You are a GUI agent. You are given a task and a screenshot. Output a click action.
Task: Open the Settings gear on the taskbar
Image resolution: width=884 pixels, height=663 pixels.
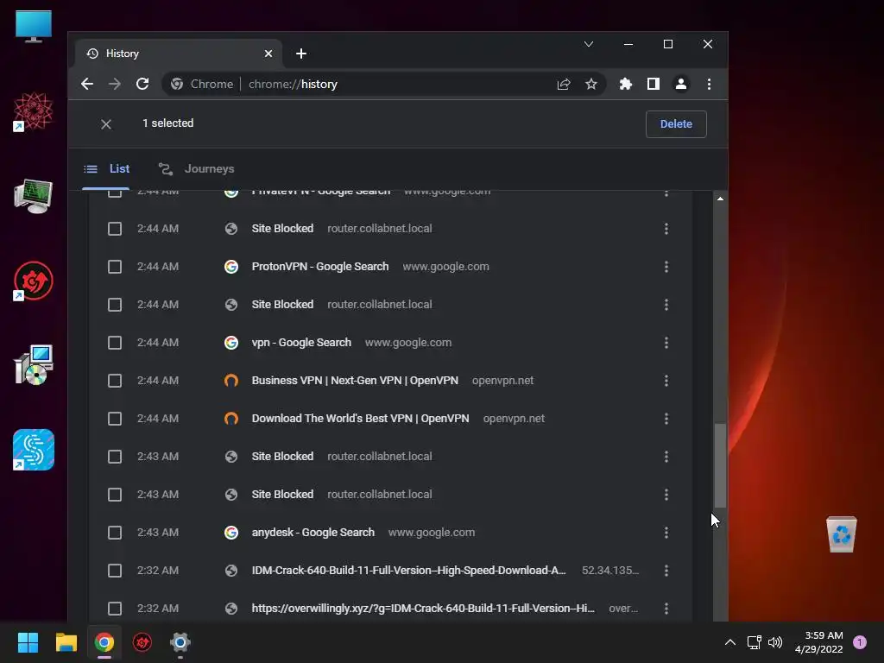[x=180, y=642]
